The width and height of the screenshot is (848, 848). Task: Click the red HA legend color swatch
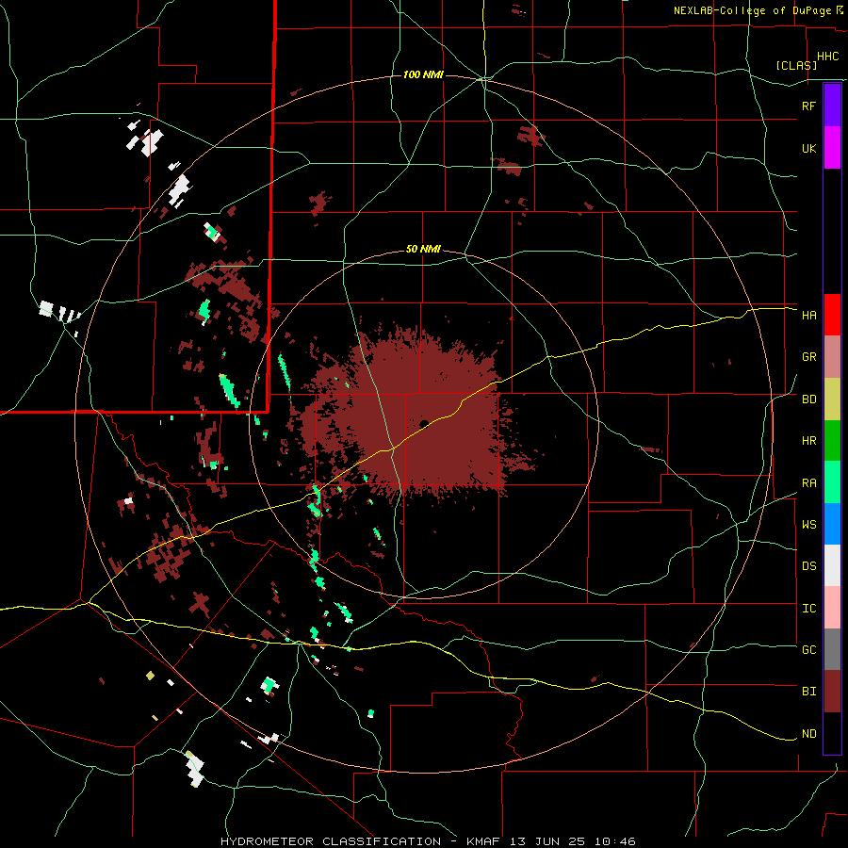(x=832, y=315)
